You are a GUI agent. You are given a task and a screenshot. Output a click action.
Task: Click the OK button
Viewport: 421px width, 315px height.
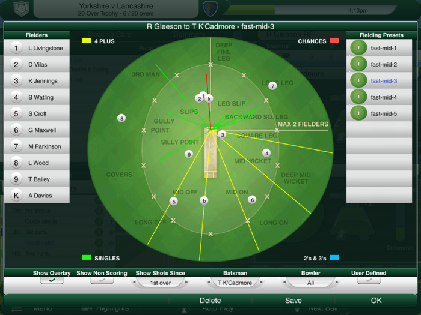[376, 301]
